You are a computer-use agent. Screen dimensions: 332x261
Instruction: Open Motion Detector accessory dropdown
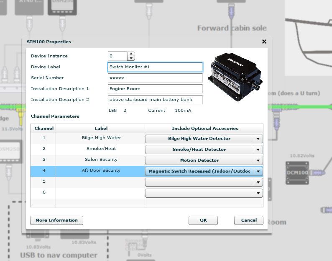[x=204, y=160]
